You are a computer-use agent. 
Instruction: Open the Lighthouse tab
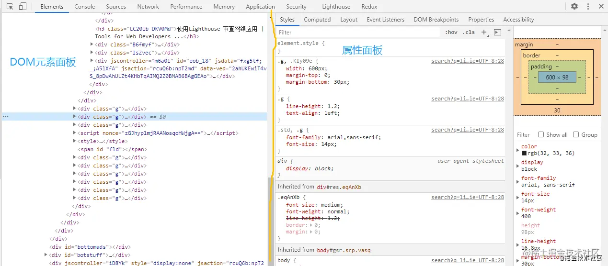(x=336, y=7)
